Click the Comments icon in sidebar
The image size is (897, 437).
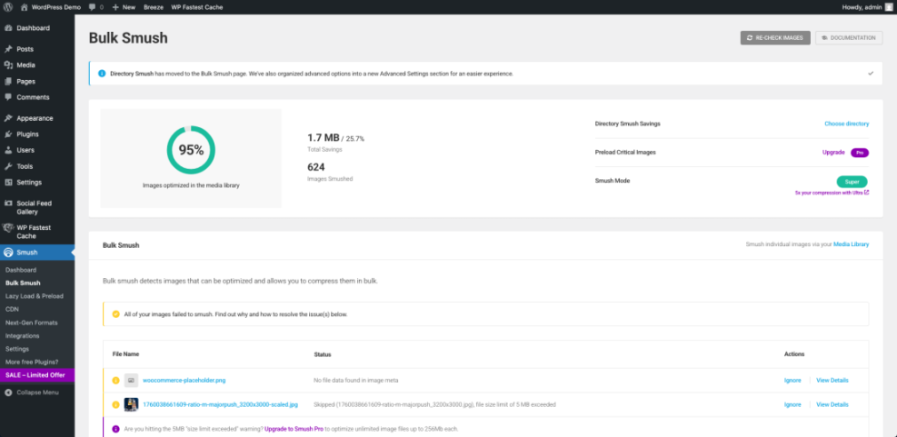8,97
